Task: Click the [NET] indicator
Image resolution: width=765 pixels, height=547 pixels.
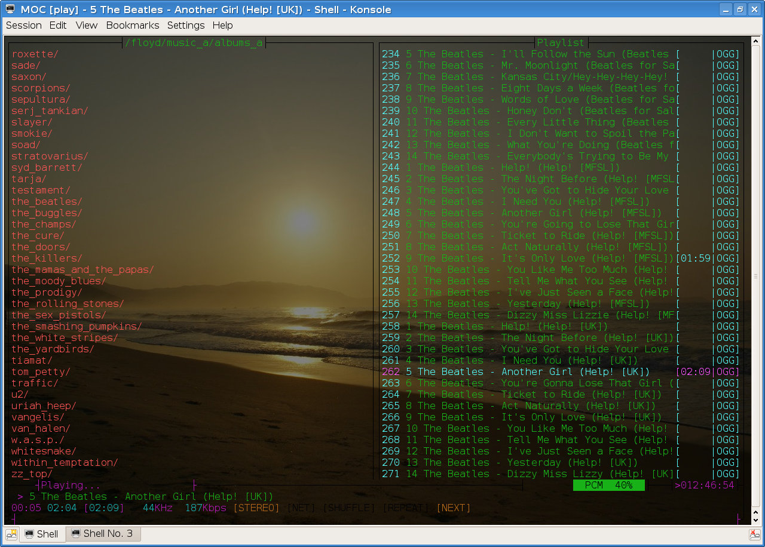Action: 301,508
